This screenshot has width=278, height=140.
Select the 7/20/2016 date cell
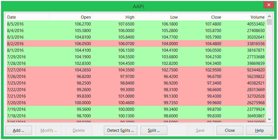pyautogui.click(x=16, y=103)
